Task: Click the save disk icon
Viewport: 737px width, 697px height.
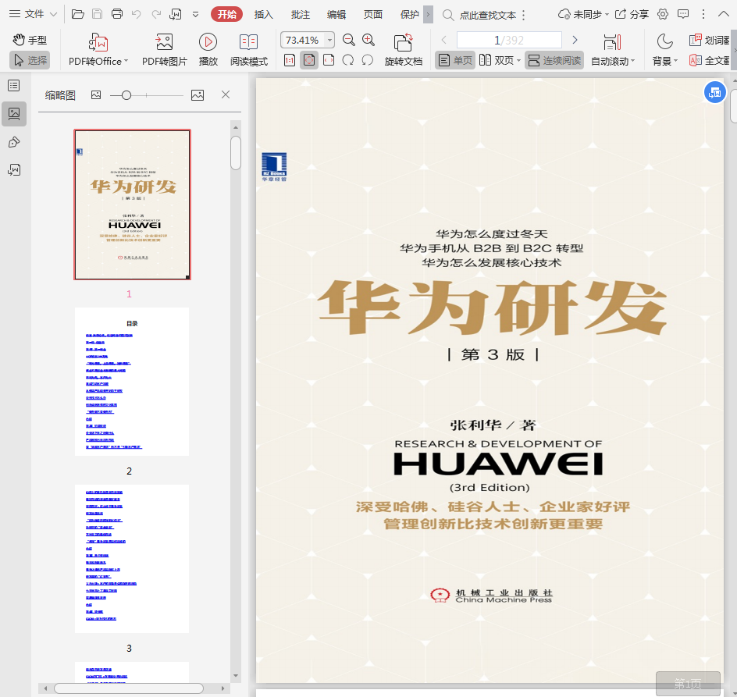Action: (x=98, y=14)
